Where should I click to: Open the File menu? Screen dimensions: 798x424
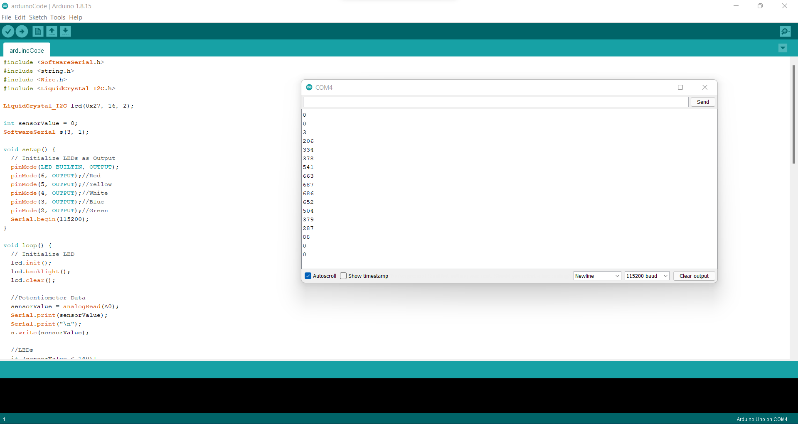point(6,17)
